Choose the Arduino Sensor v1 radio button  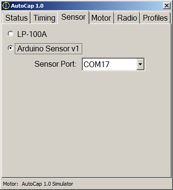[x=11, y=48]
